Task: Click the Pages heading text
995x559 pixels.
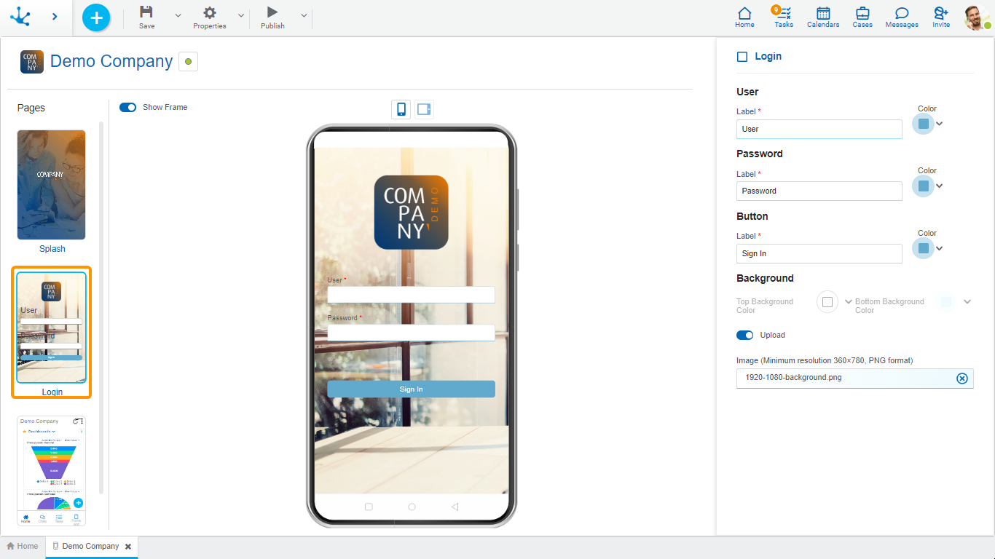Action: pyautogui.click(x=31, y=108)
